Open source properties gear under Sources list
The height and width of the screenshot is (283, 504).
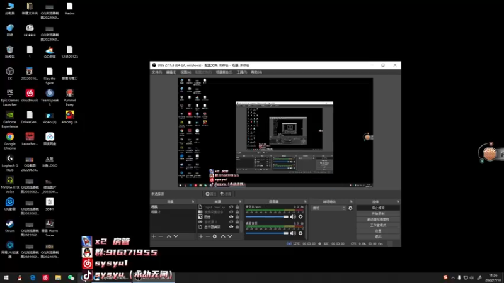pyautogui.click(x=215, y=236)
